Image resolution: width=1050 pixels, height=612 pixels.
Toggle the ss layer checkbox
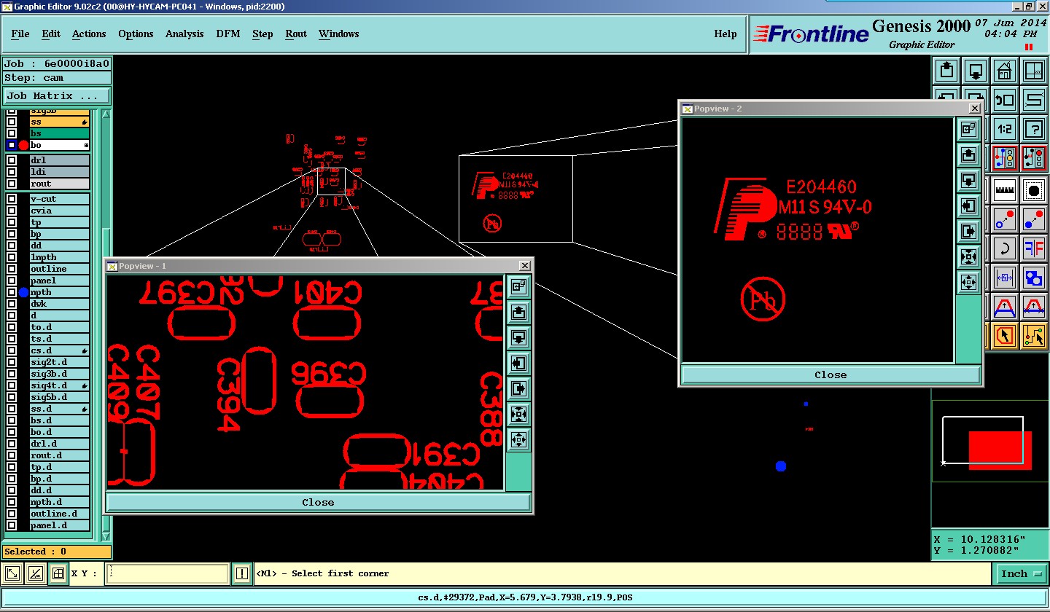click(x=11, y=122)
